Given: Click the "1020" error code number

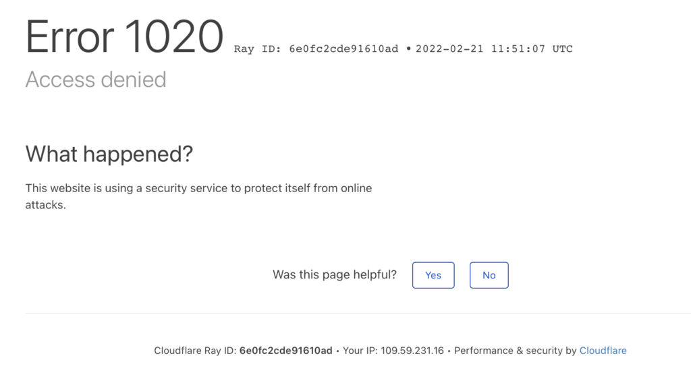Looking at the screenshot, I should pyautogui.click(x=174, y=36).
